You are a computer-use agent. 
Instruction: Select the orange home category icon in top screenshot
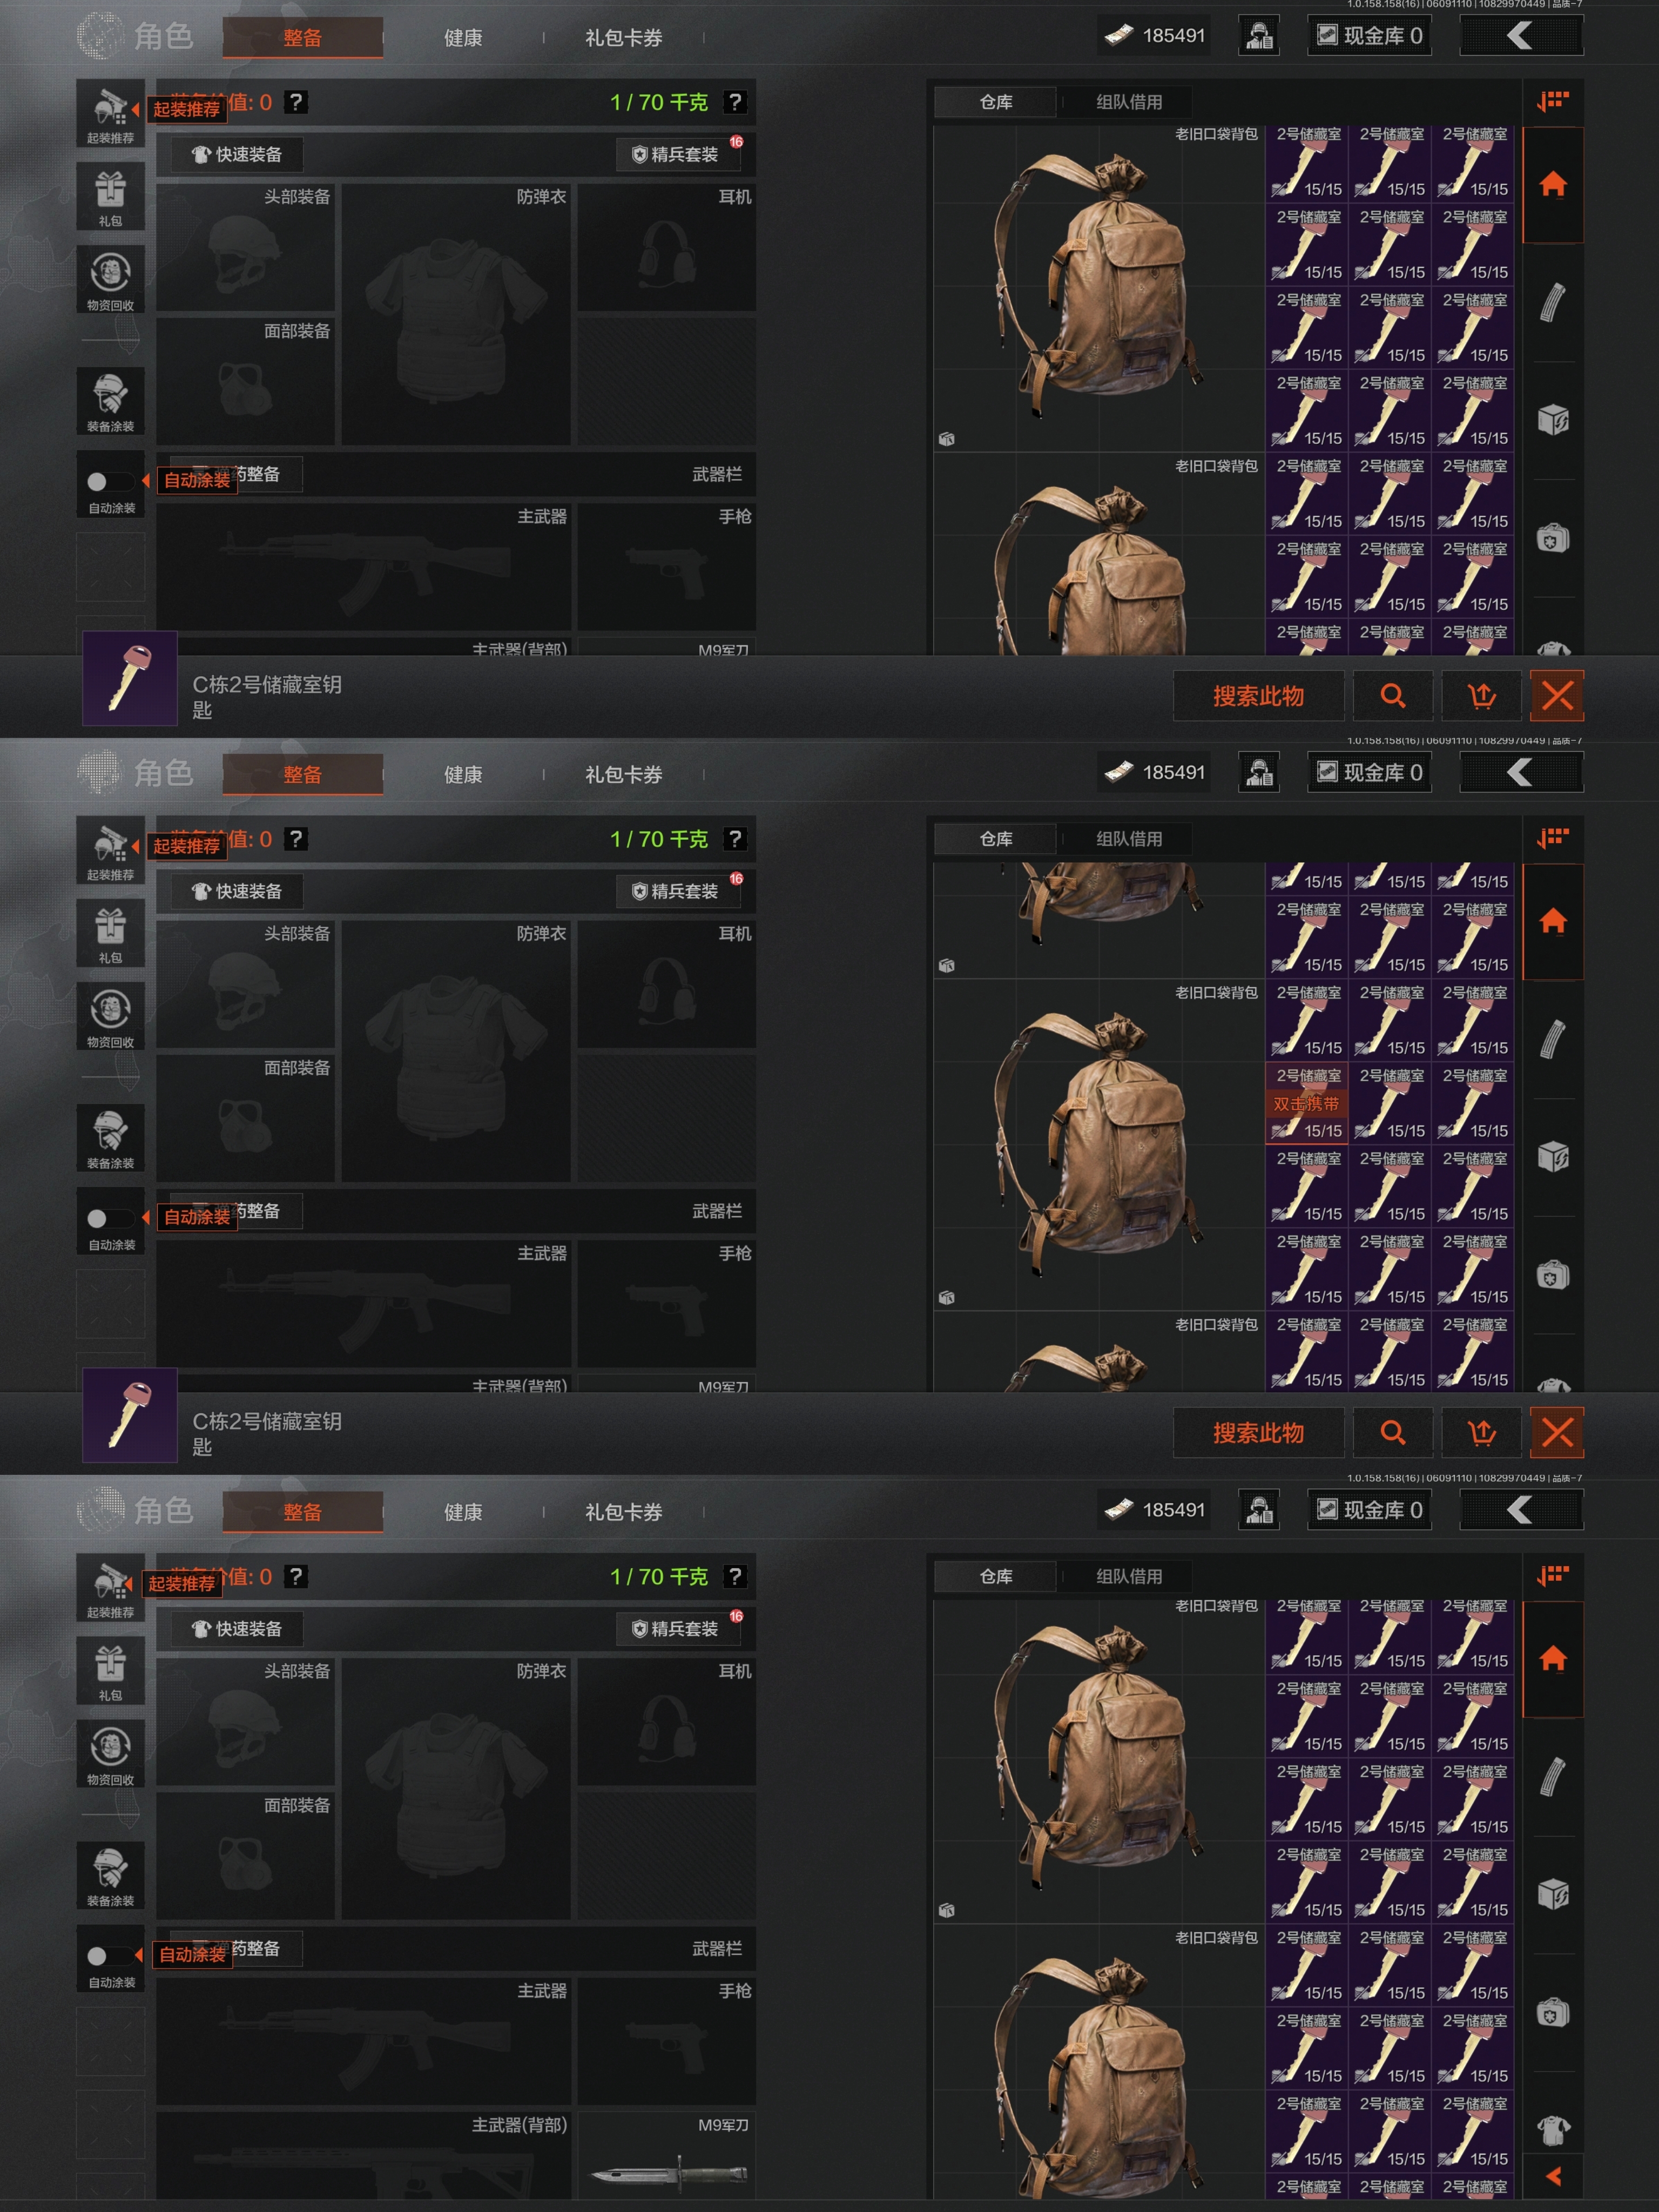point(1552,185)
